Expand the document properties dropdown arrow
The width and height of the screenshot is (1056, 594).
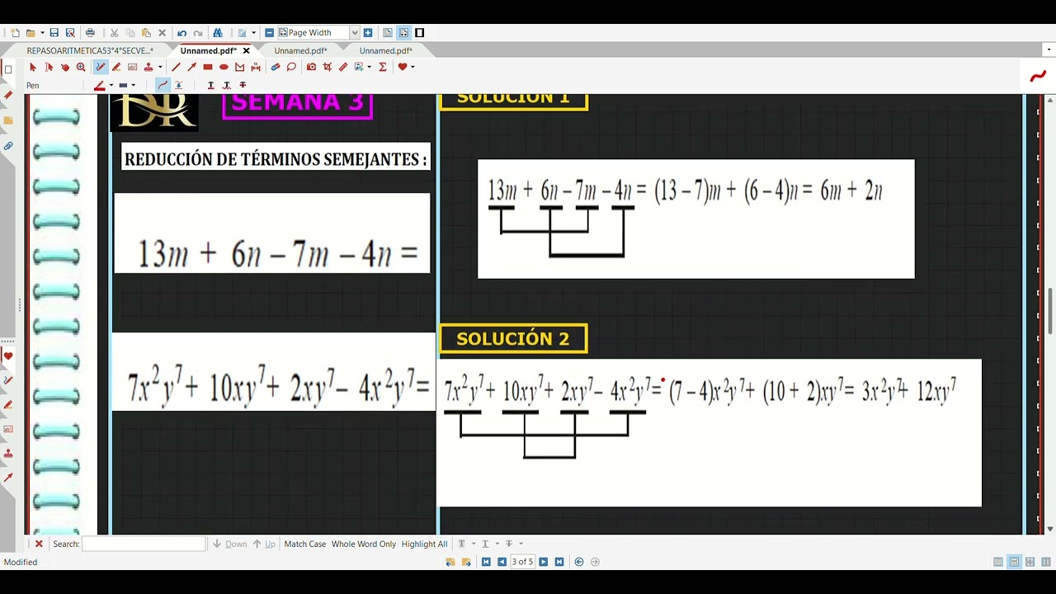point(253,33)
